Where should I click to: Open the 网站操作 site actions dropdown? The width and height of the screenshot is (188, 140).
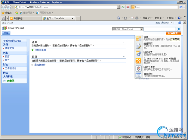[174, 33]
